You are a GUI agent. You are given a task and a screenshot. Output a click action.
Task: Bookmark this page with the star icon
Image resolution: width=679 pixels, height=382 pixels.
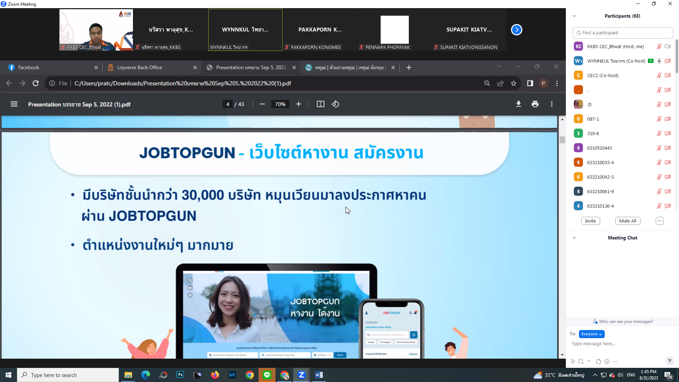tap(513, 83)
